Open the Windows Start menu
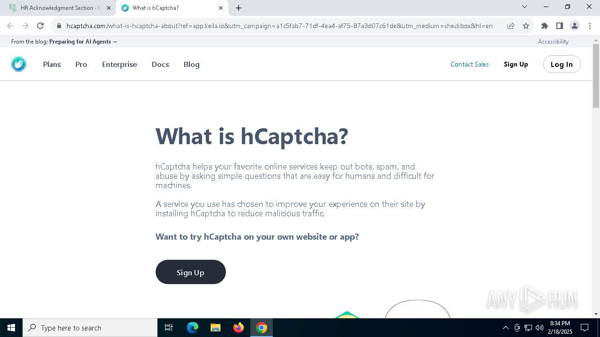The width and height of the screenshot is (600, 337). tap(11, 328)
